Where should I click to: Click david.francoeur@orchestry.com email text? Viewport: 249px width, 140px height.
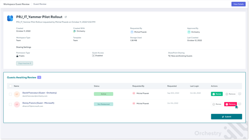coord(35,96)
